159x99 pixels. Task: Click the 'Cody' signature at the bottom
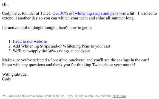7,79
